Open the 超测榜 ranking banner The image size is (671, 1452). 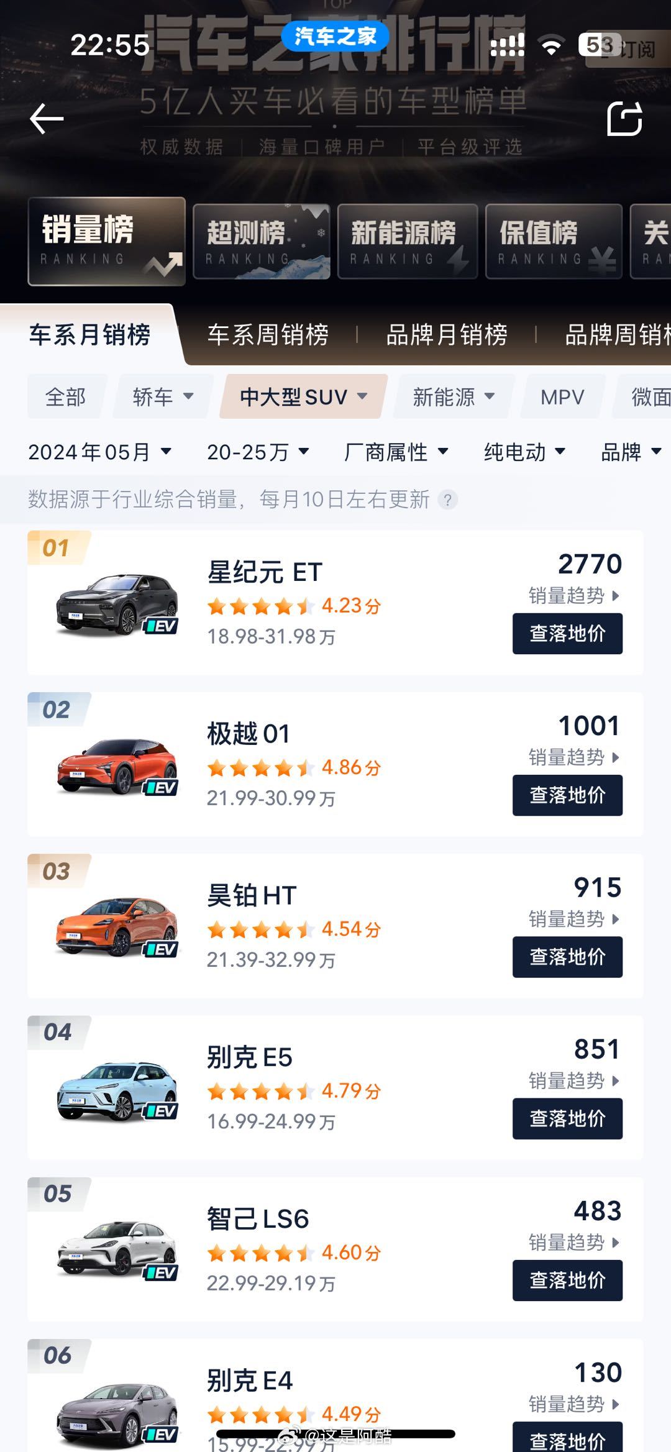(262, 242)
